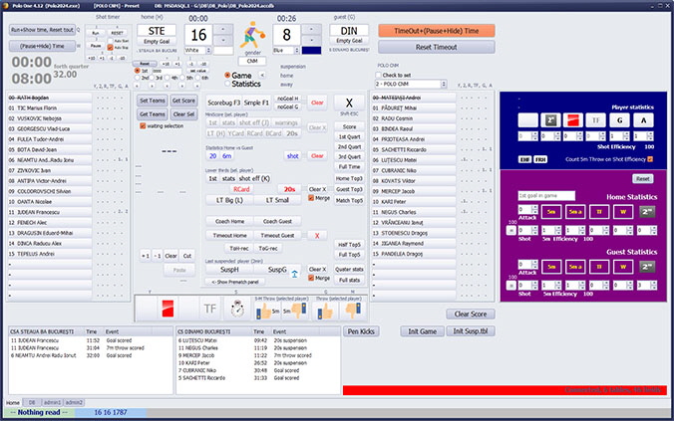Increase home score with upper stepper button
Viewport: 674px width, 421px height.
click(x=223, y=29)
